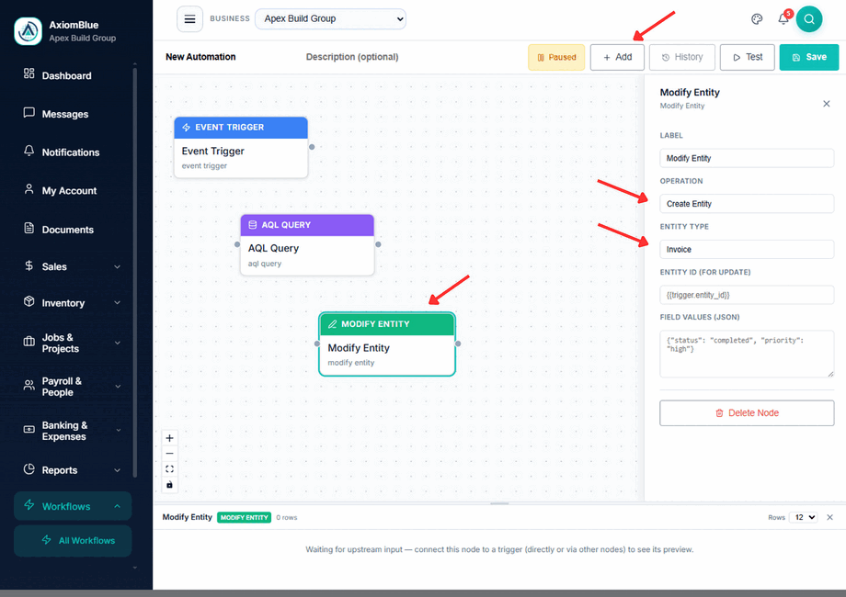846x597 pixels.
Task: Open the notifications bell in header
Action: [783, 19]
